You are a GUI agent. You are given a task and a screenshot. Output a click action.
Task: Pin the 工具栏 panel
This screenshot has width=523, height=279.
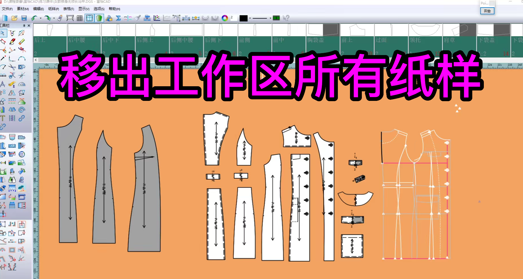pos(24,26)
